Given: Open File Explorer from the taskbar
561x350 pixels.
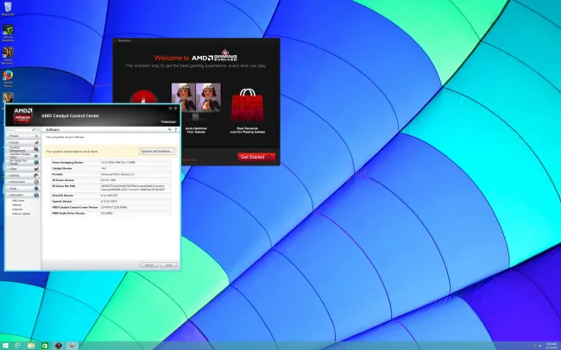Looking at the screenshot, I should pos(31,345).
